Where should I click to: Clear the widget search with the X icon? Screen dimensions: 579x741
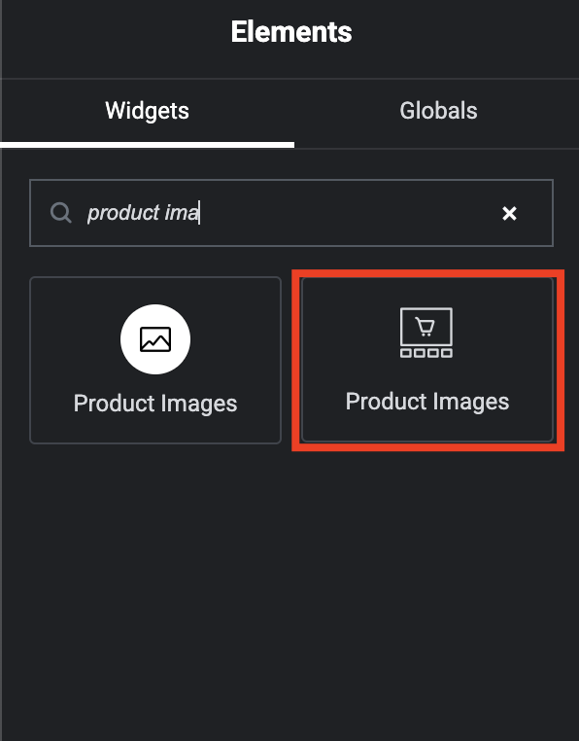[509, 214]
